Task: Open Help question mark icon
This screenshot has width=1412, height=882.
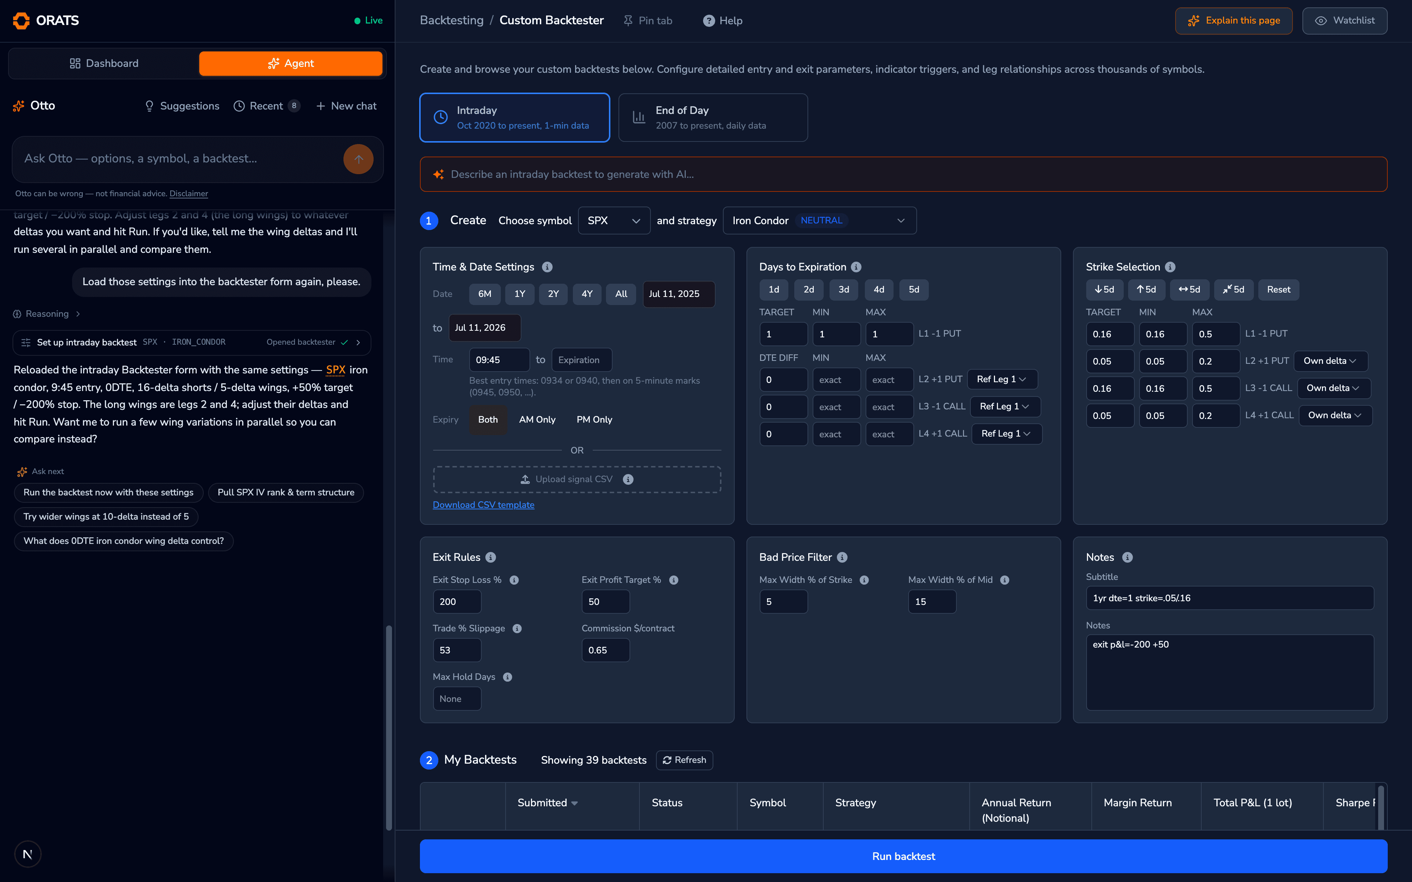Action: [708, 21]
